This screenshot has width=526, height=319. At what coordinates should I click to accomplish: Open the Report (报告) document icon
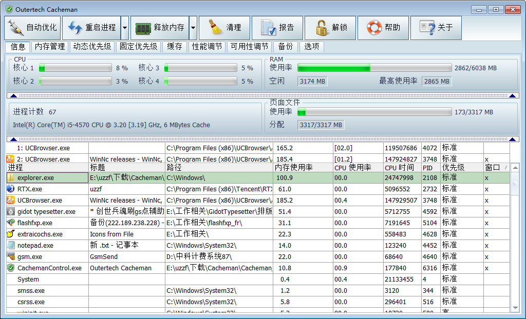pyautogui.click(x=268, y=28)
